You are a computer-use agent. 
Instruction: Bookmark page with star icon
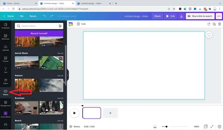[x=174, y=9]
